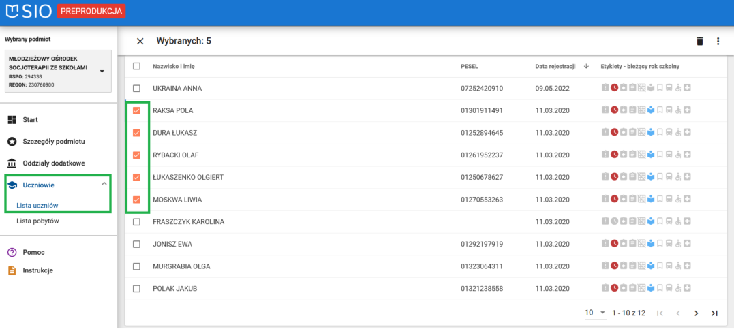Open Lista pobytów menu item

click(x=36, y=221)
